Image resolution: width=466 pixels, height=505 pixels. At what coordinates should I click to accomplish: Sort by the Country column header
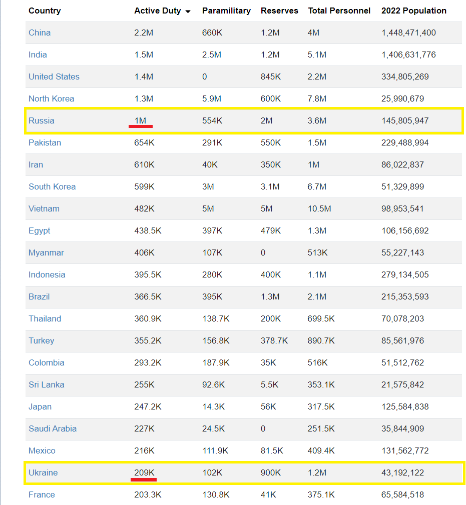click(x=45, y=10)
